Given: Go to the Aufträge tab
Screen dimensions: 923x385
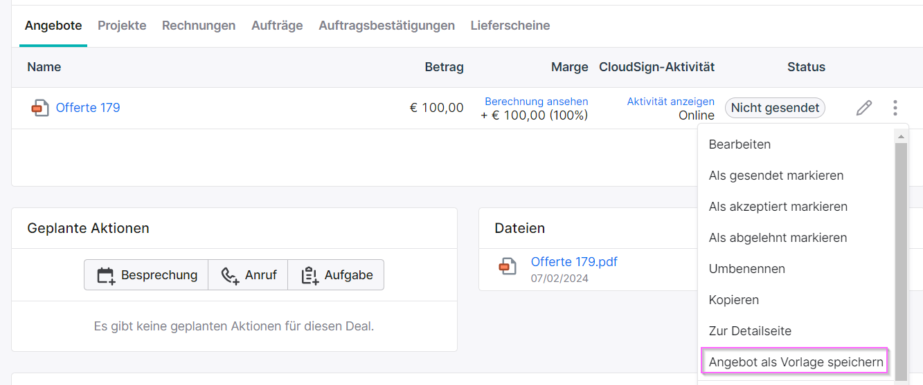Looking at the screenshot, I should 277,26.
